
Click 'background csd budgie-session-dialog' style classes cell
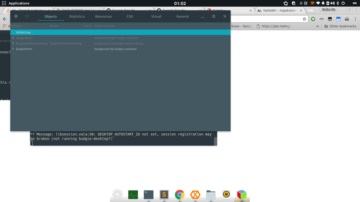pos(119,43)
